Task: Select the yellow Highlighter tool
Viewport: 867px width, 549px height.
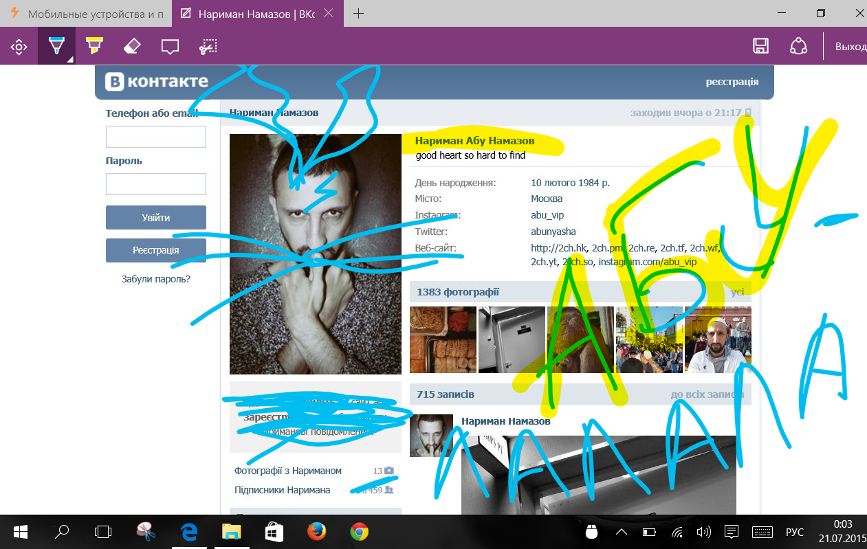Action: pos(94,47)
